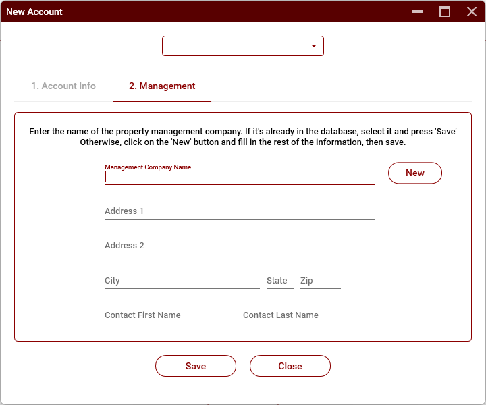Click the State field

[279, 281]
